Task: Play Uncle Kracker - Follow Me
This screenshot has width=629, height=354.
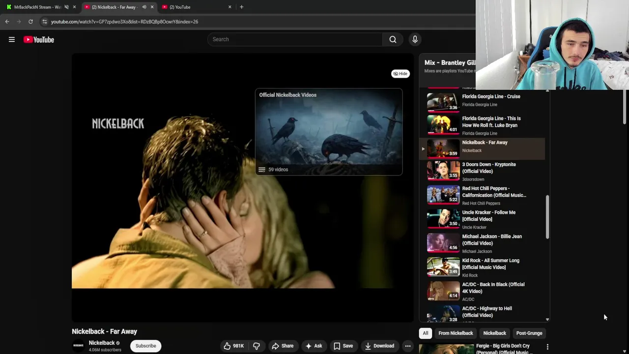Action: pos(483,219)
